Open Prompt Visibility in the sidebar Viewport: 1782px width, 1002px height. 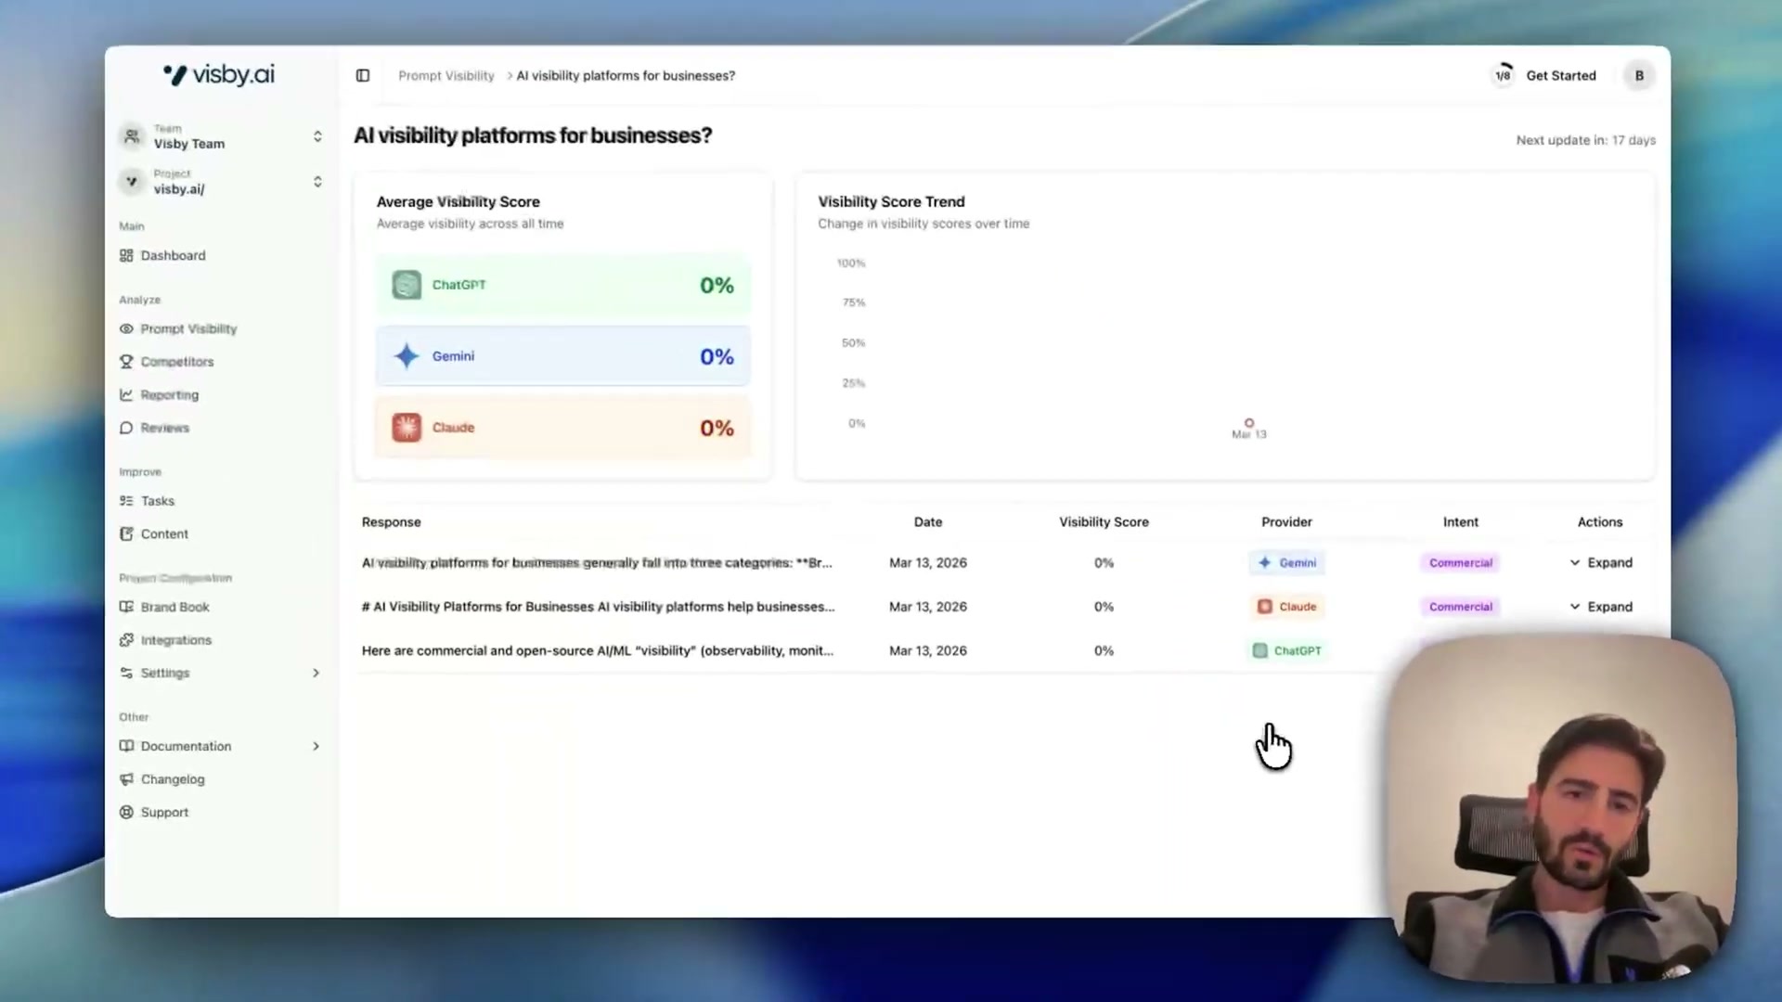188,328
